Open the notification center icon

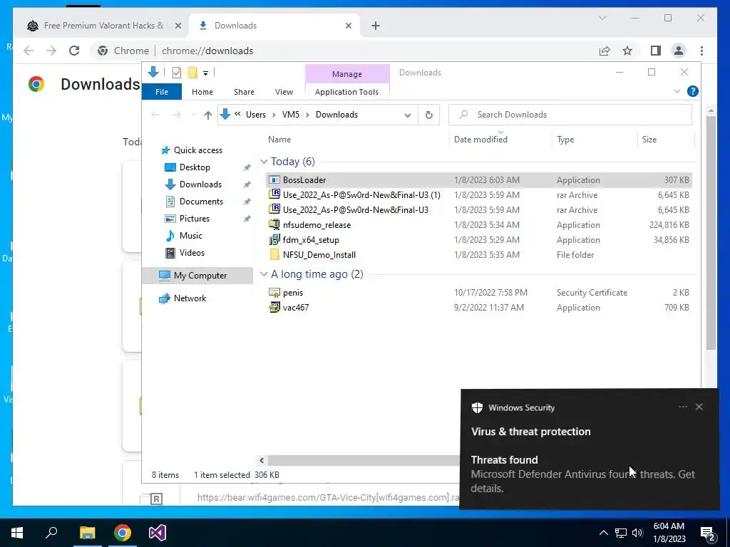point(708,533)
